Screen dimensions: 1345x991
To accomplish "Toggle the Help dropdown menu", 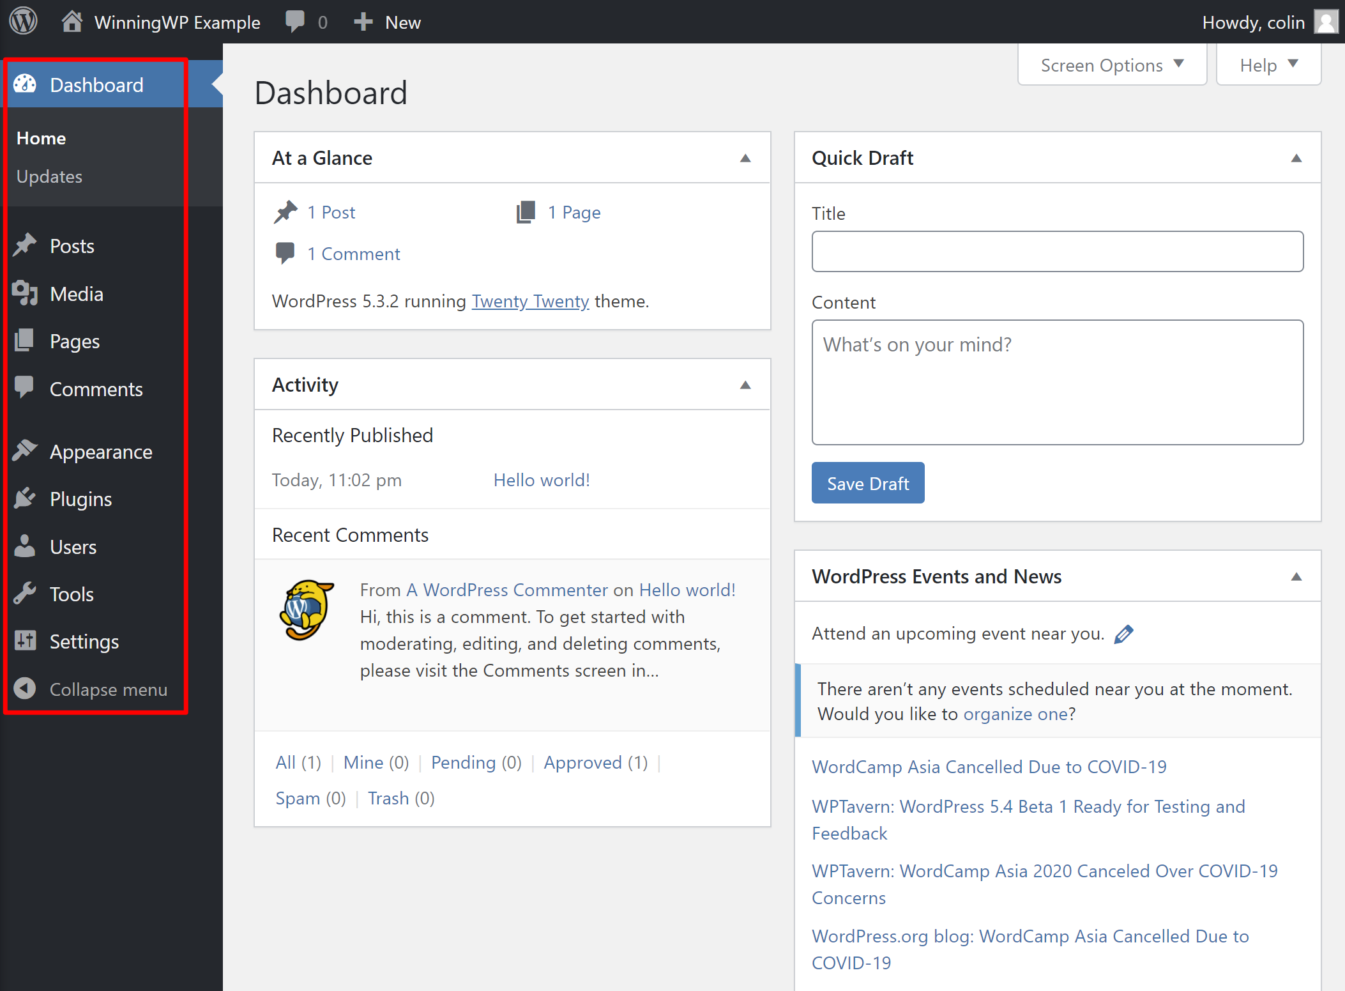I will 1265,66.
